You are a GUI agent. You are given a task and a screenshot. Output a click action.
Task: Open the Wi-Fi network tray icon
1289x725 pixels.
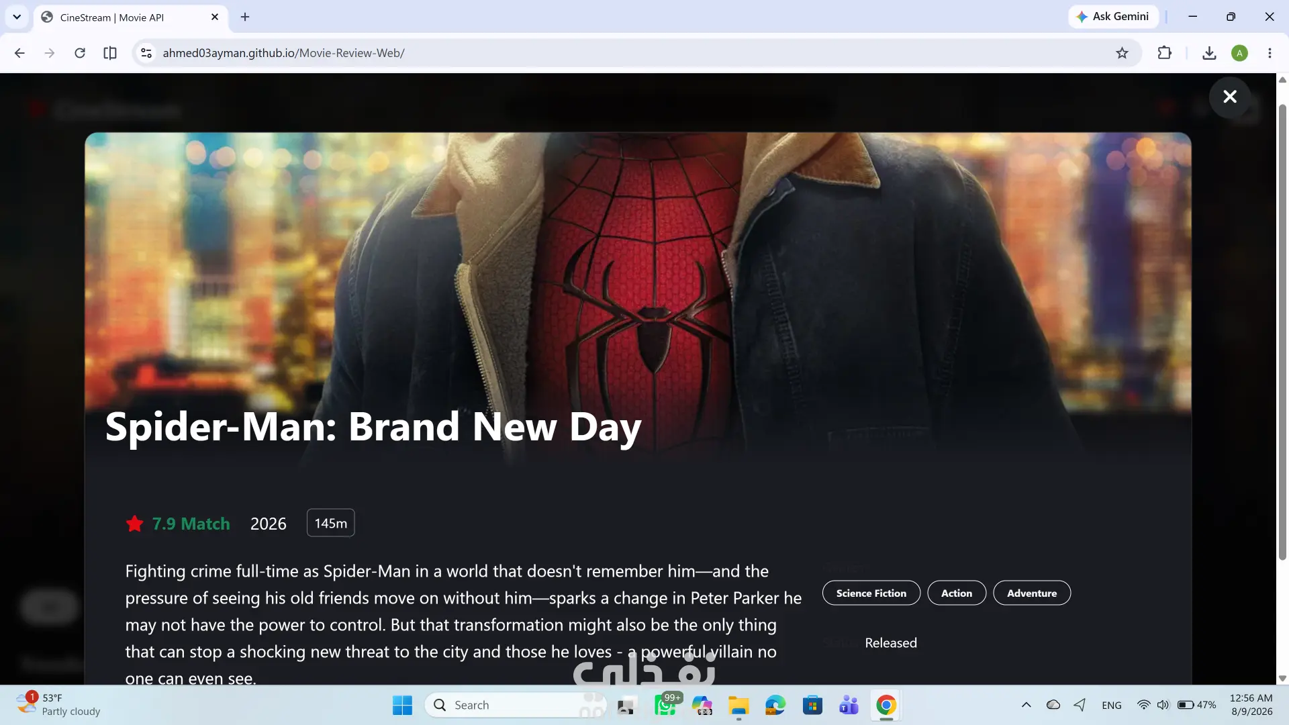pos(1143,705)
